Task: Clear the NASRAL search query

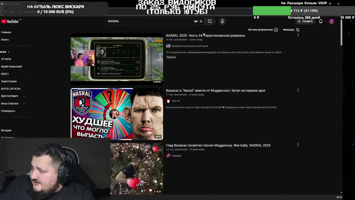Action: [x=201, y=21]
